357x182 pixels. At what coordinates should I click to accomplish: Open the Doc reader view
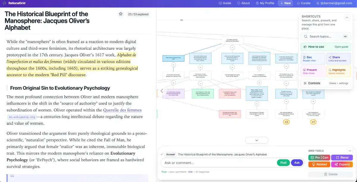(313, 59)
